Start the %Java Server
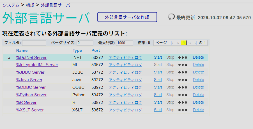The image size is (253, 129). click(x=158, y=80)
